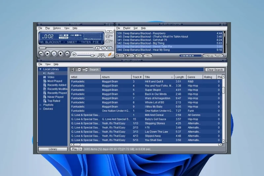Image resolution: width=264 pixels, height=176 pixels.
Task: Start playback with the Play button
Action: (48, 53)
